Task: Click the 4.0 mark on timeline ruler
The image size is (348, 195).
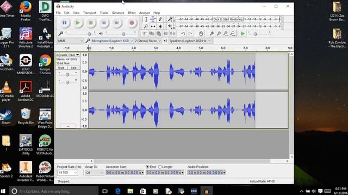Action: tap(178, 48)
